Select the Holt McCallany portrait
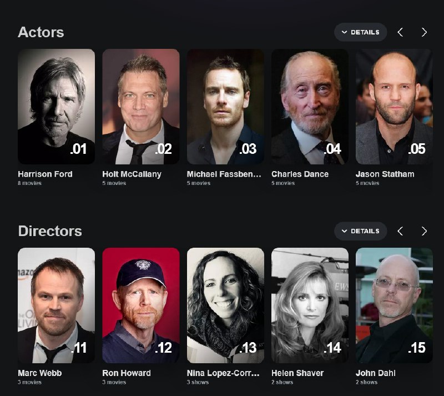444x396 pixels. tap(140, 107)
